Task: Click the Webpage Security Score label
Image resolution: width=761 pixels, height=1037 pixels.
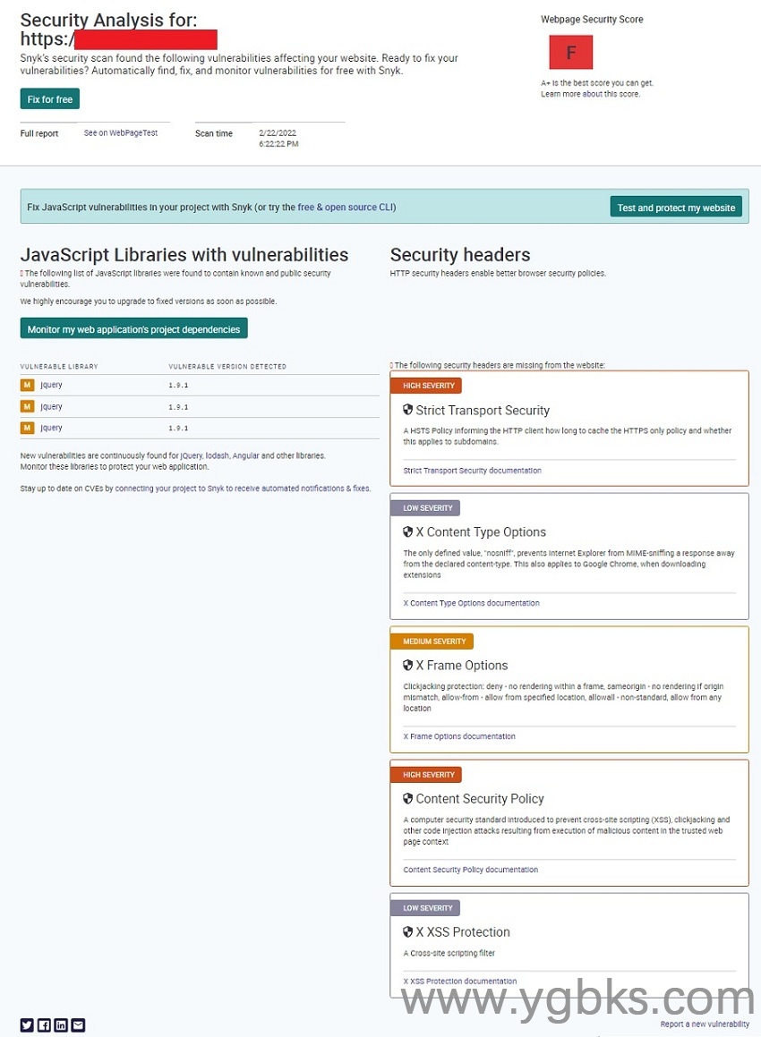Action: click(592, 19)
